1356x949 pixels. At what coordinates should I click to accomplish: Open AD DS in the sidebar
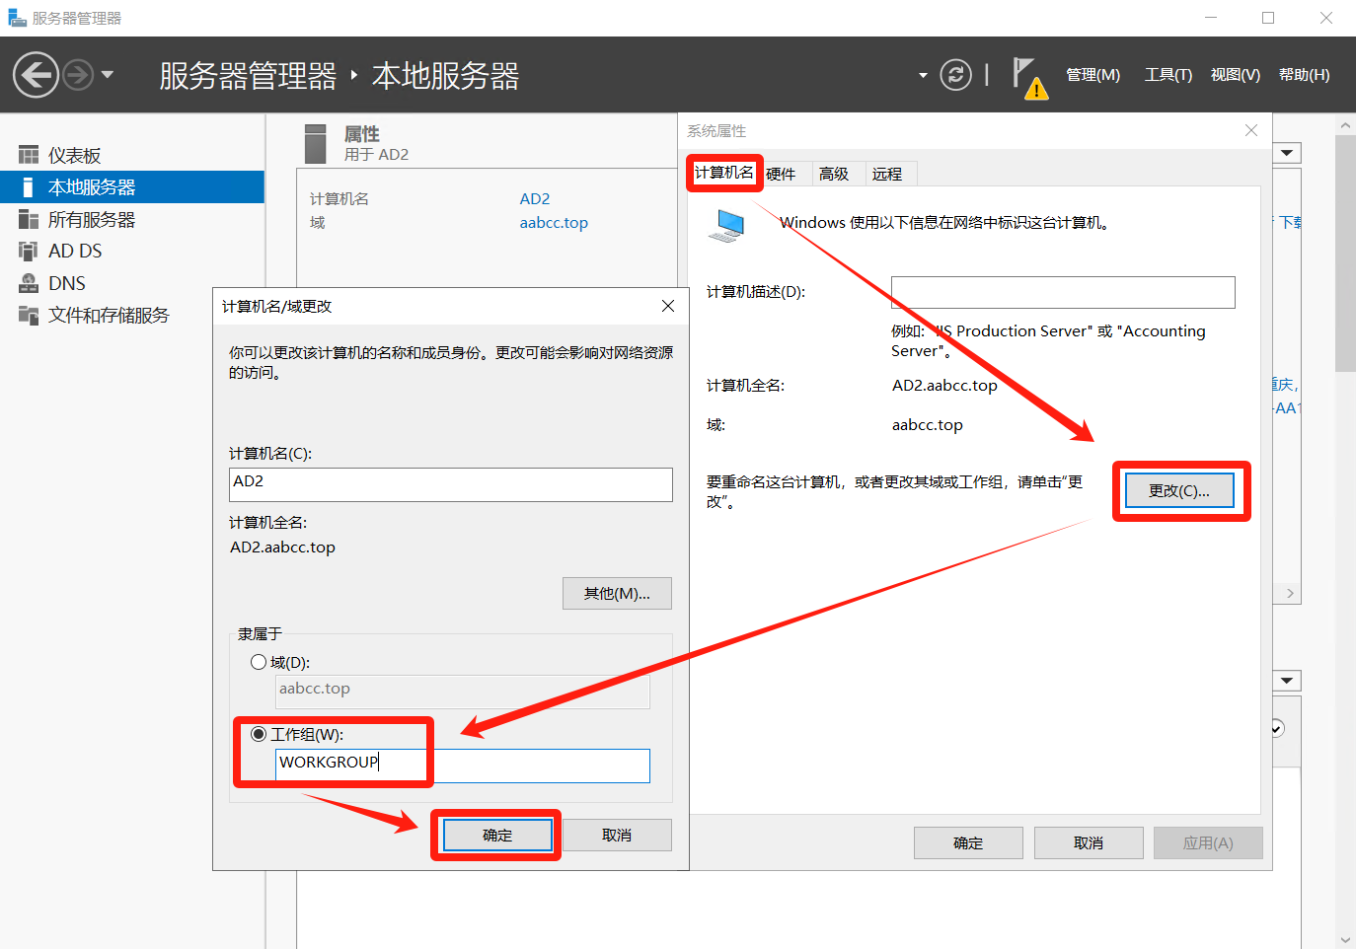(75, 252)
